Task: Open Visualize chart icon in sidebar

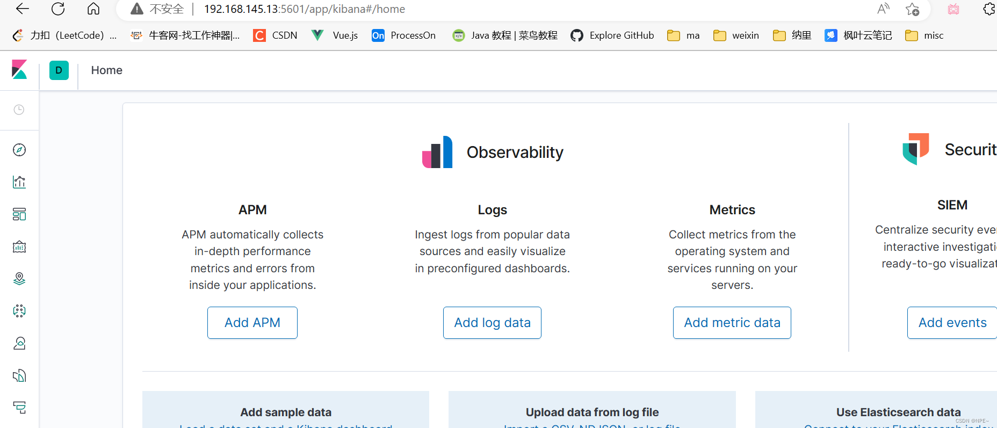Action: (19, 182)
